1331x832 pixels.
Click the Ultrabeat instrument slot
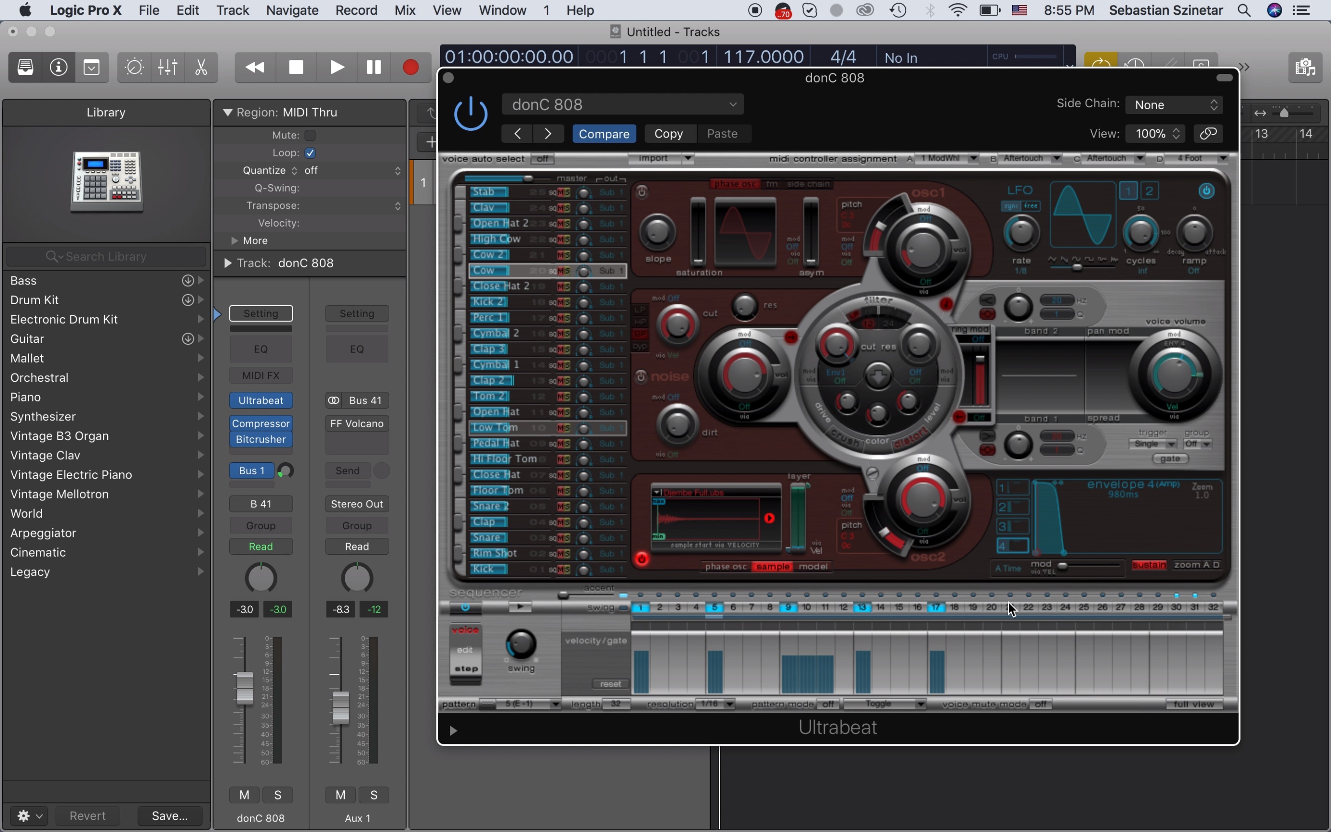[x=261, y=400]
